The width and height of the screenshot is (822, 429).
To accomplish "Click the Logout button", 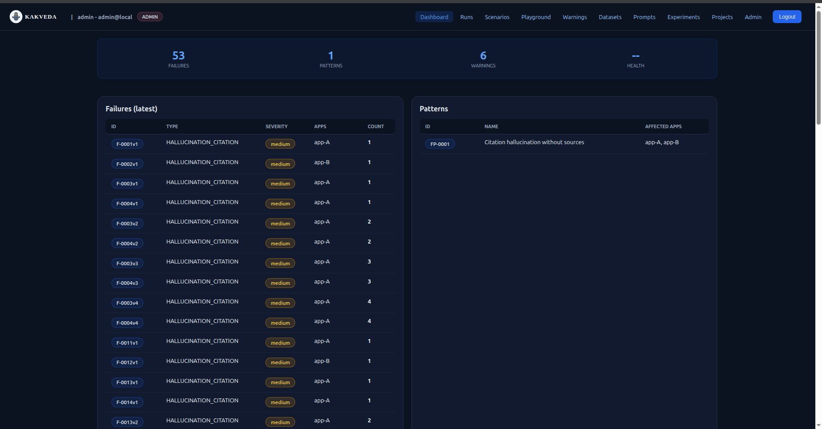I will click(786, 17).
